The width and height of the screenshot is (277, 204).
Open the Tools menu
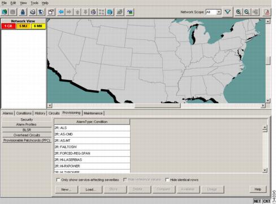pos(34,3)
